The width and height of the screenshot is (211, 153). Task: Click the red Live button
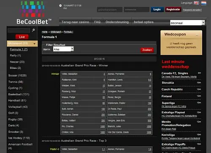22,37
